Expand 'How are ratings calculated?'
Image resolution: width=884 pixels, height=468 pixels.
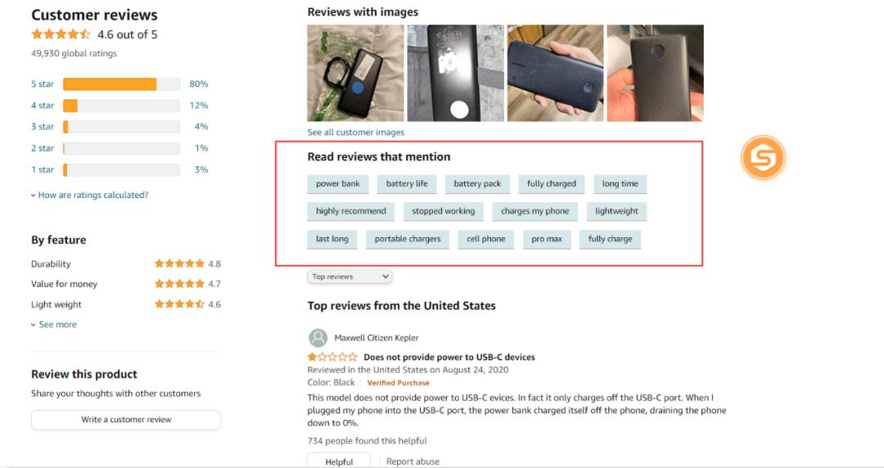pos(90,196)
